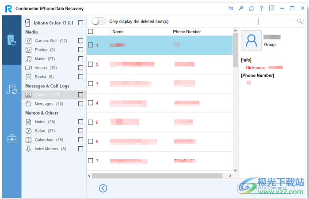The height and width of the screenshot is (199, 309).
Task: Open the feedback notes icon in title bar
Action: (271, 8)
